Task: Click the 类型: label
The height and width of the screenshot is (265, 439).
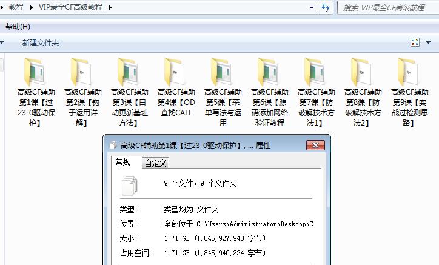Action: 128,209
